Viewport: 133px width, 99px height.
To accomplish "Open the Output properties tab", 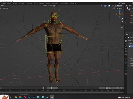I will [126, 43].
